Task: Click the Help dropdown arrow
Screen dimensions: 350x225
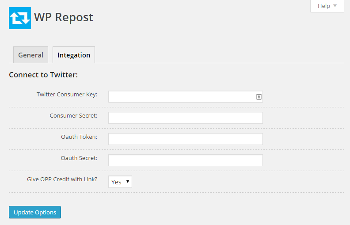Action: pyautogui.click(x=335, y=6)
